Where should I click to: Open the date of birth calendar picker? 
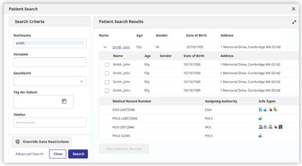[x=64, y=101]
